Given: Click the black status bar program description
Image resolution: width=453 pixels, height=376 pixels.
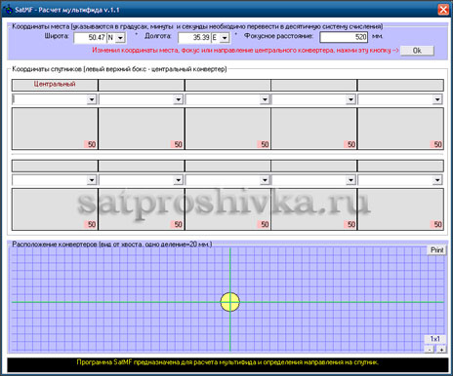Looking at the screenshot, I should (227, 362).
